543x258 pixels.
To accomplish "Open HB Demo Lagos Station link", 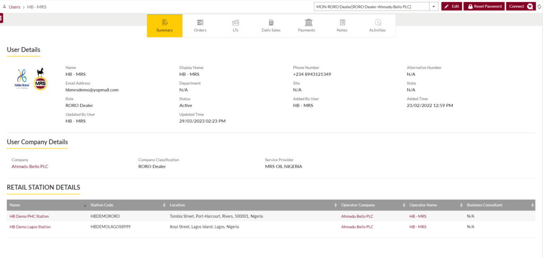I will (30, 227).
